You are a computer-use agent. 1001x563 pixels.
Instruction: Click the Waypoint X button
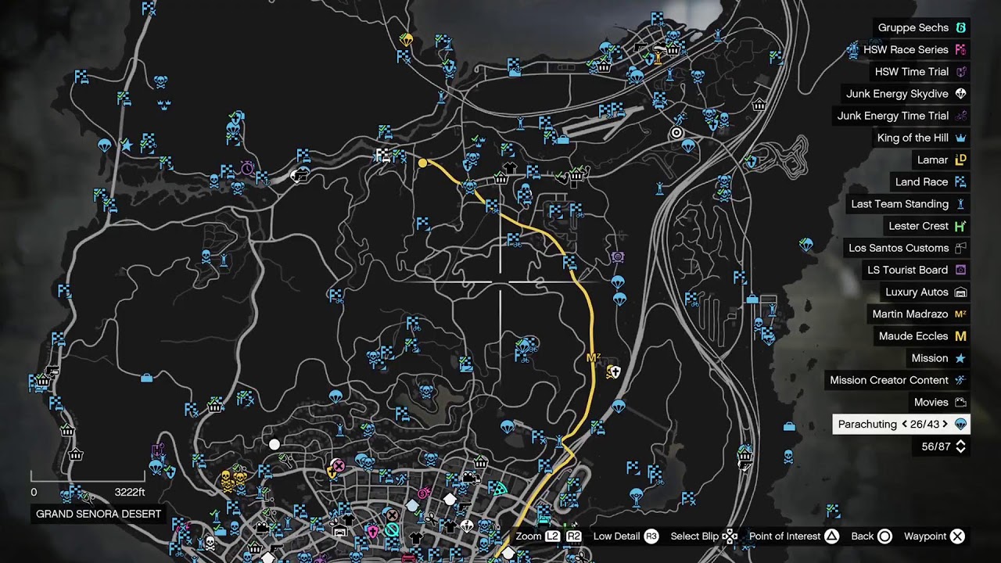pyautogui.click(x=957, y=536)
